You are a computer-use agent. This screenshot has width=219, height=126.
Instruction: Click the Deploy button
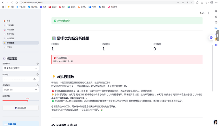(x=203, y=13)
